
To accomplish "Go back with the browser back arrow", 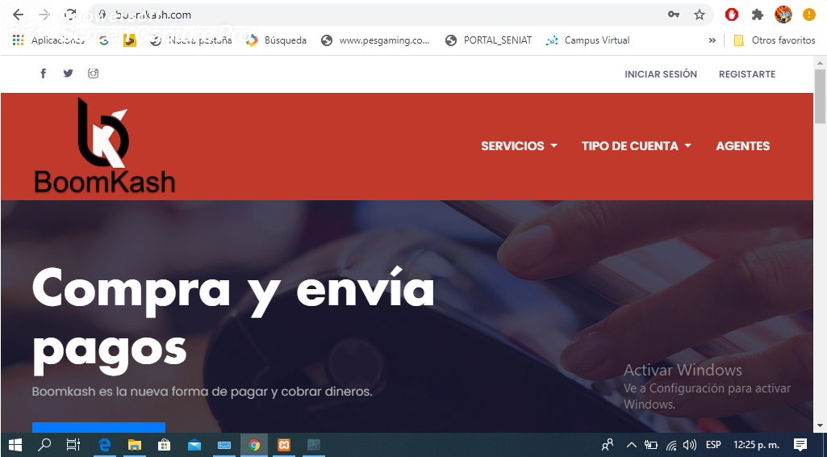I will [18, 15].
